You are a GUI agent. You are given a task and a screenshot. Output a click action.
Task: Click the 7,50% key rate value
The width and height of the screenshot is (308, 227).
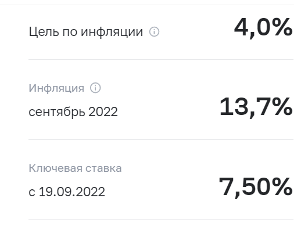[x=256, y=187]
